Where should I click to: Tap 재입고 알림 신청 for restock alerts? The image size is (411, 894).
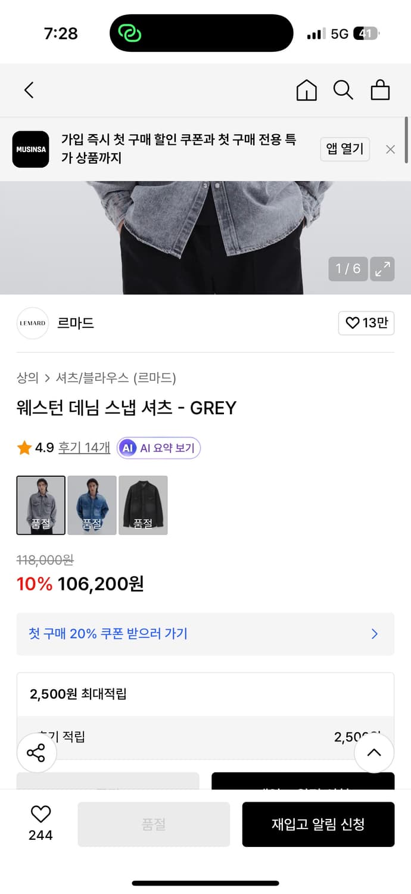(318, 824)
